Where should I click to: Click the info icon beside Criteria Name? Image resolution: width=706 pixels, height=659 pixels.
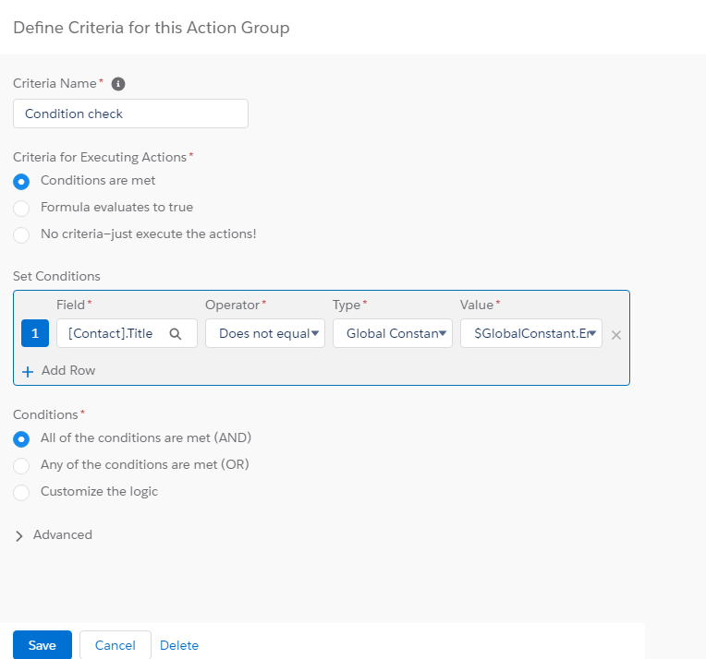pyautogui.click(x=118, y=84)
